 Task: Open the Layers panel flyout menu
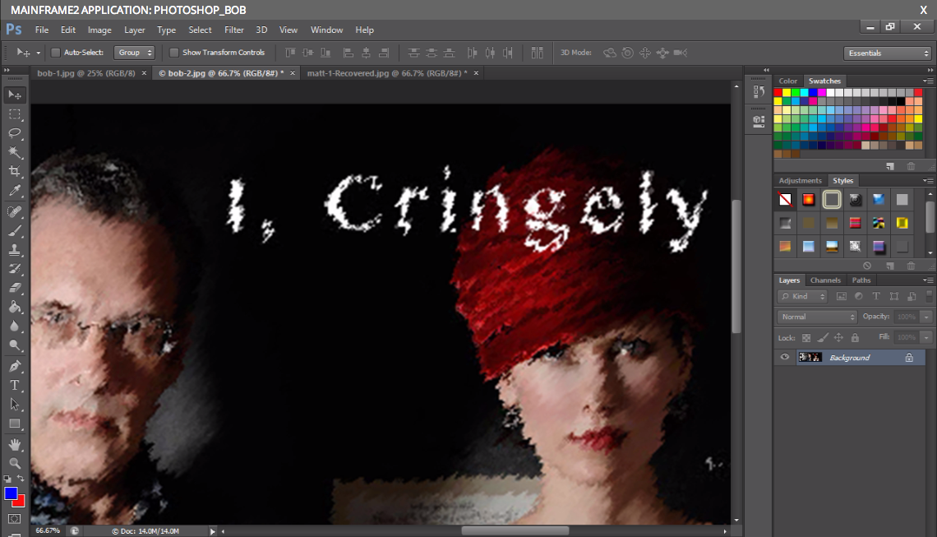927,280
